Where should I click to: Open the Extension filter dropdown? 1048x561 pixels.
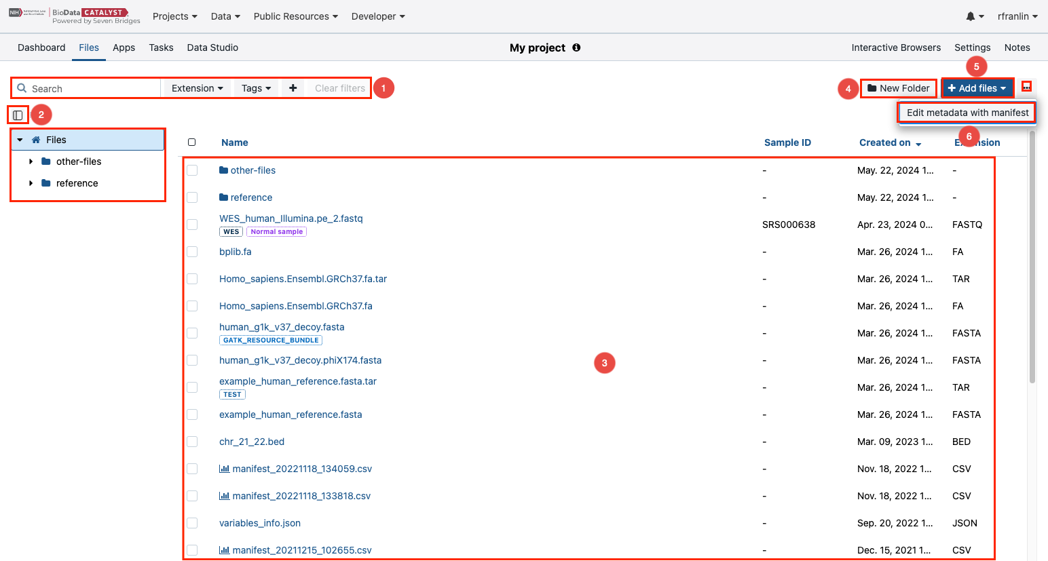[x=198, y=88]
